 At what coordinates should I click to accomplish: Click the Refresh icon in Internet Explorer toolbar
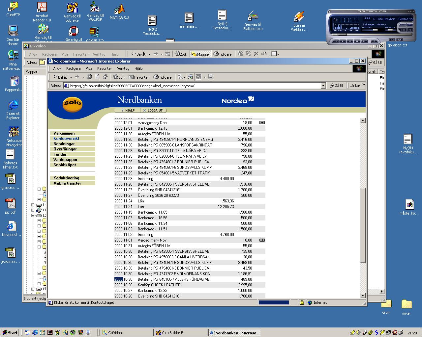point(97,77)
